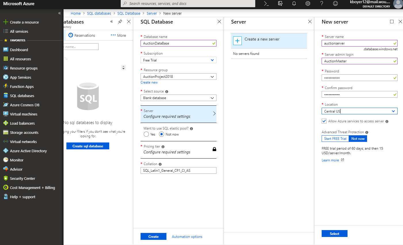
Task: Pin the SQL databases blade
Action: (x=120, y=22)
